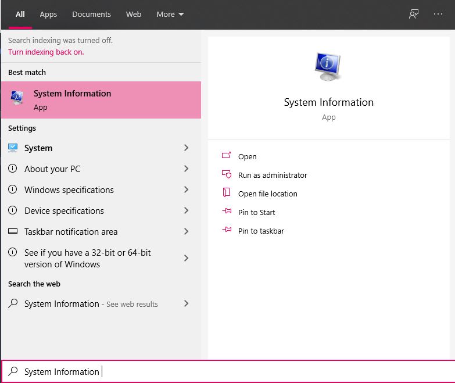Select the All search tab
The width and height of the screenshot is (455, 383).
point(20,14)
